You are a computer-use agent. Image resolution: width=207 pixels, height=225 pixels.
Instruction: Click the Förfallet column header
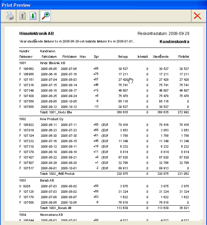184,57
